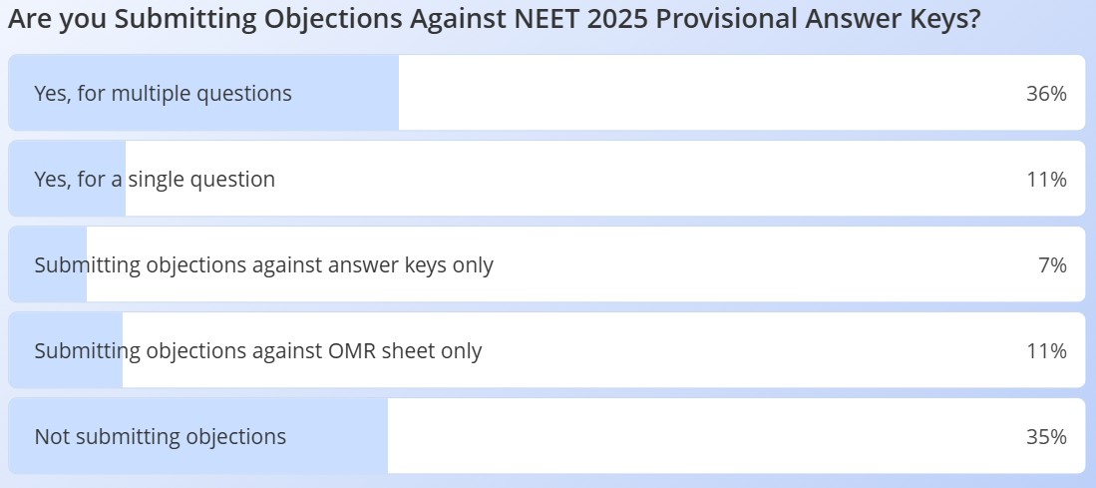Screen dimensions: 1096x488
Task: Click the white unfilled area of the Not submitting bar
Action: tap(698, 437)
